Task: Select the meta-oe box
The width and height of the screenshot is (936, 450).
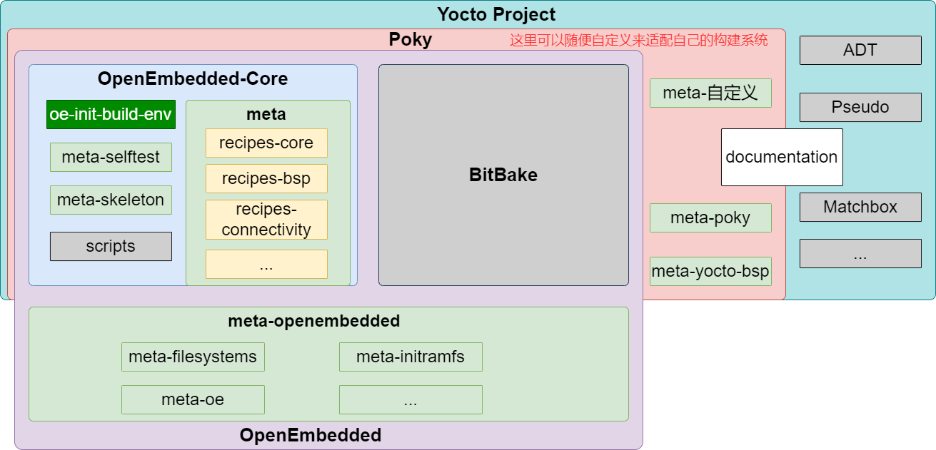Action: (x=193, y=399)
